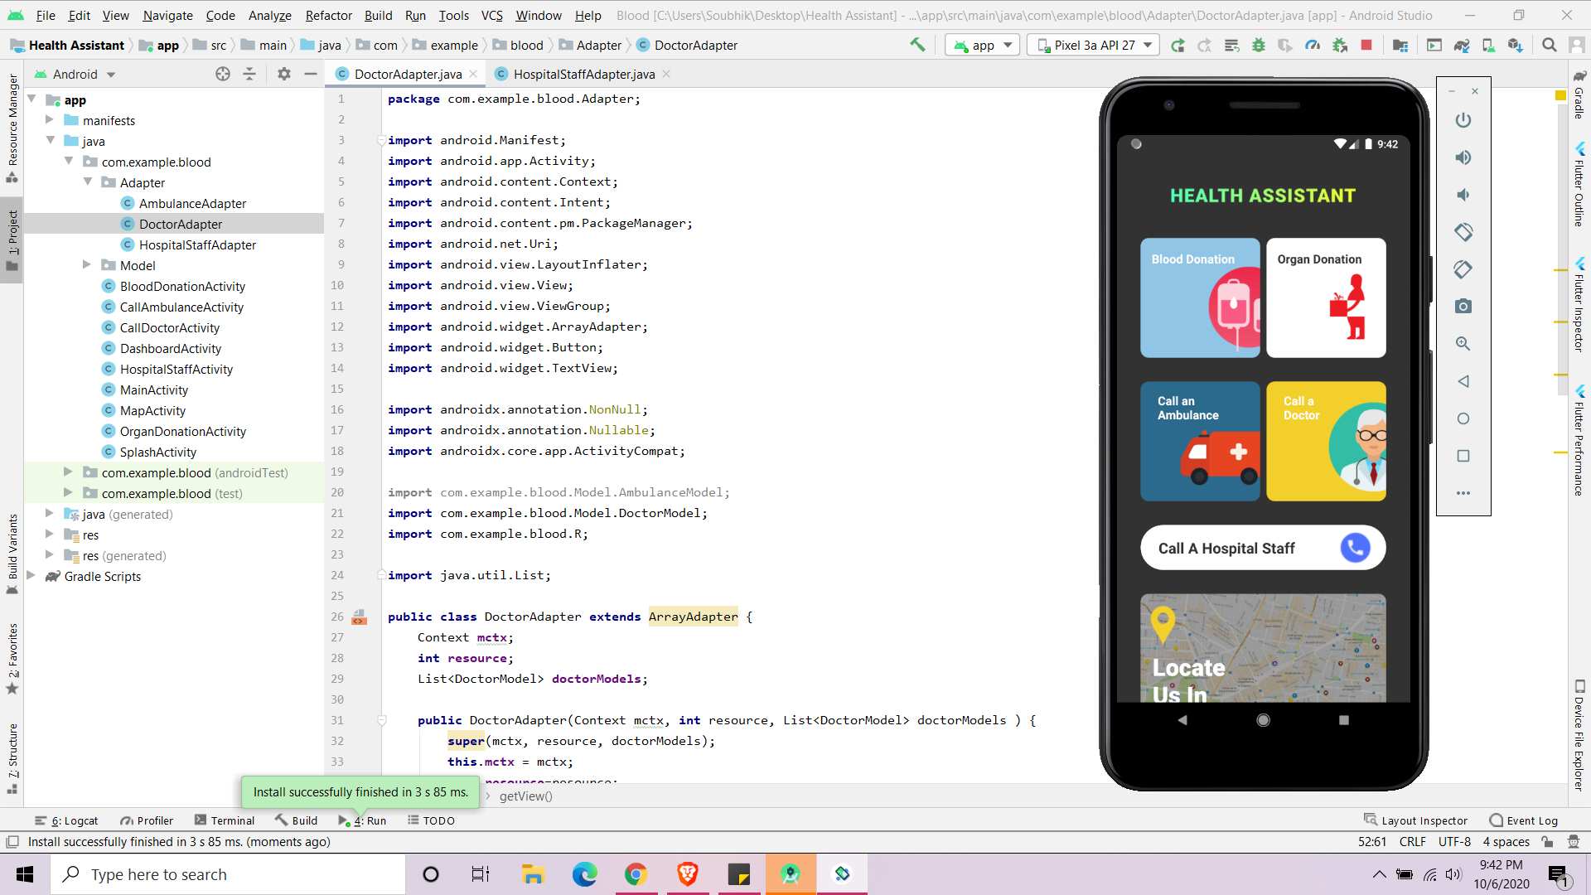Expand the Model package node
The image size is (1591, 895).
pyautogui.click(x=87, y=265)
